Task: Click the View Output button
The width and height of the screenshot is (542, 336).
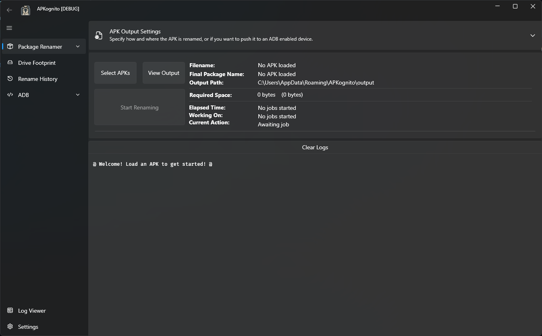Action: [x=164, y=73]
